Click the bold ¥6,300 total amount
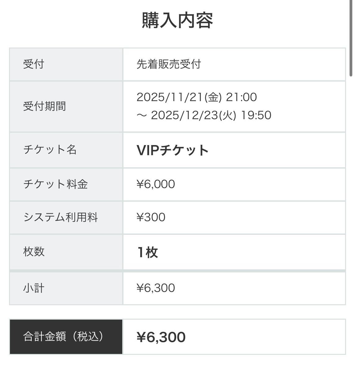Viewport: 355px width, 372px height. (161, 337)
